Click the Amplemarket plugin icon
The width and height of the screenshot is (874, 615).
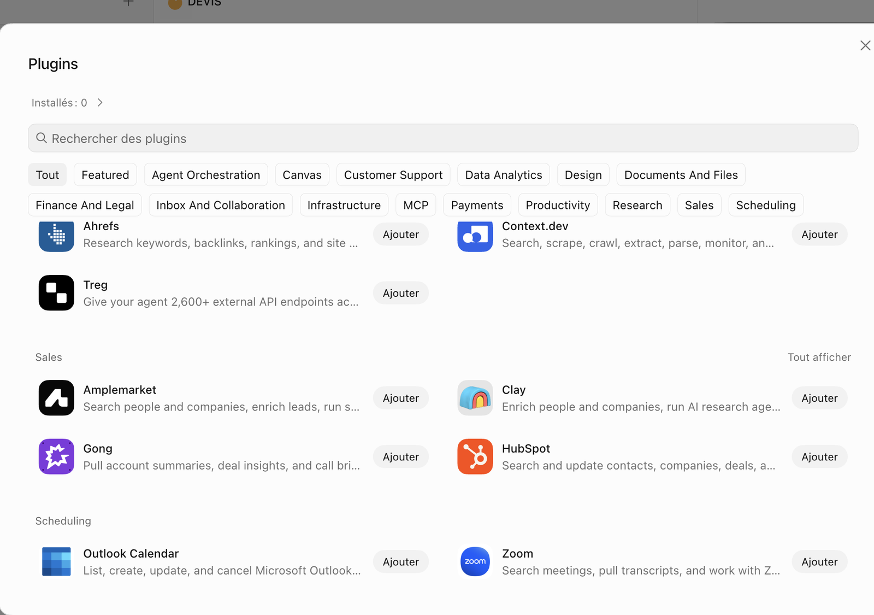56,398
